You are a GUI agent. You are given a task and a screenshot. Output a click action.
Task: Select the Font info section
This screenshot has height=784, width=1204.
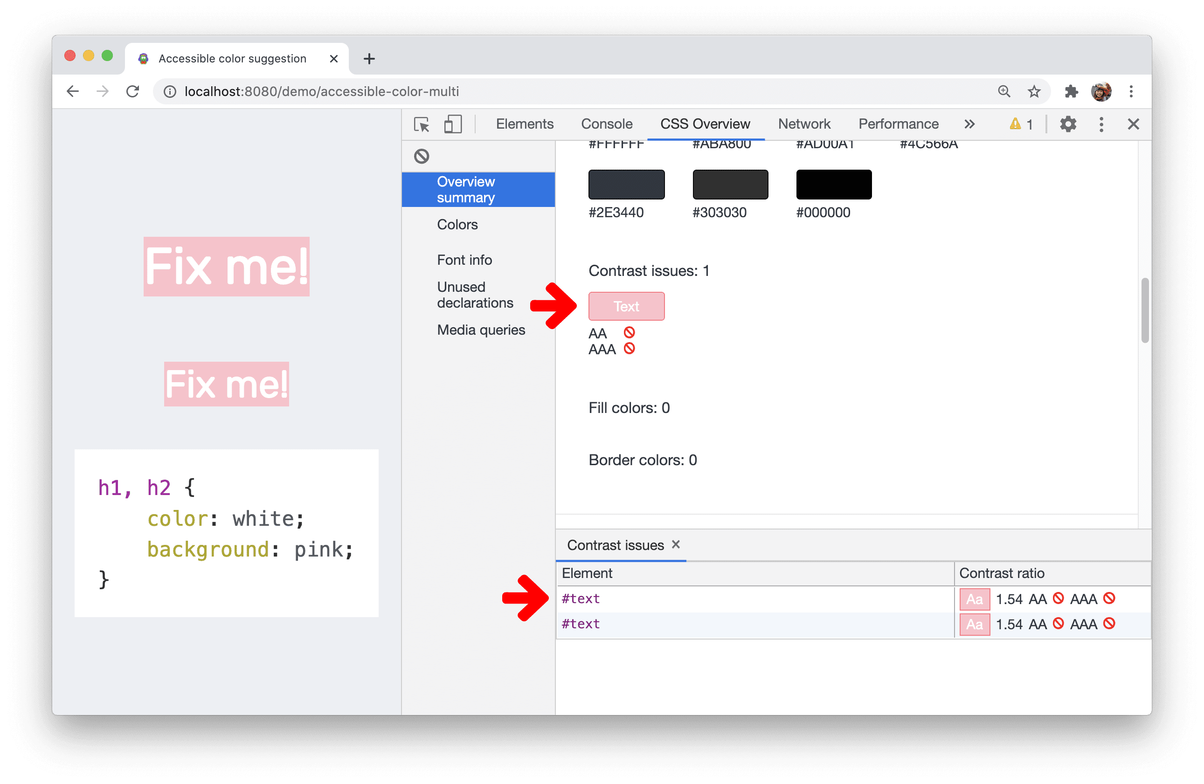point(464,260)
